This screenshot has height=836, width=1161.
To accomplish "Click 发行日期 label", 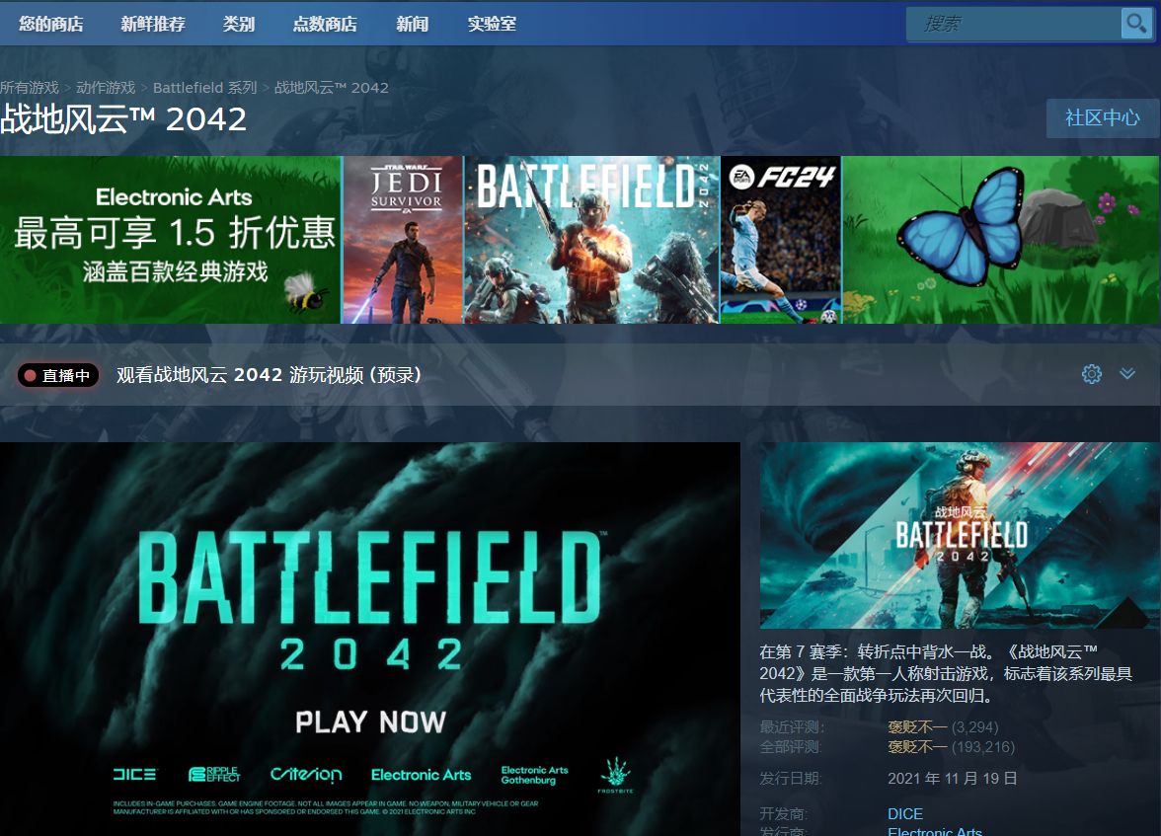I will pos(791,778).
